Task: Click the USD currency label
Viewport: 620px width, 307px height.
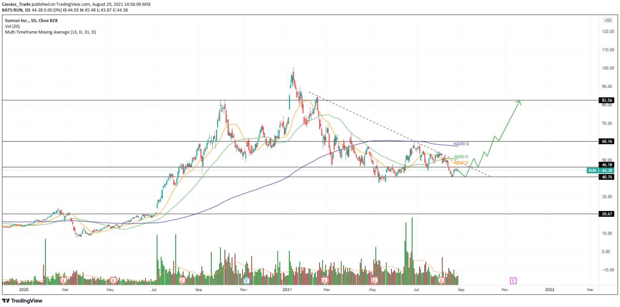Action: click(x=608, y=20)
